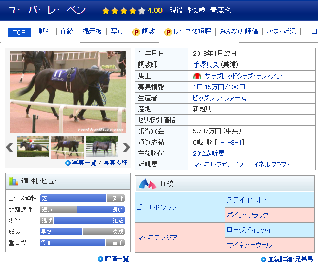Open the 写真 tab
This screenshot has width=318, height=267.
(117, 31)
